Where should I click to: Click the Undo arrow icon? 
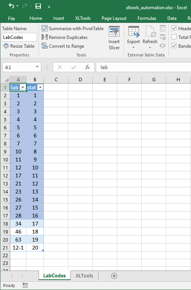pyautogui.click(x=11, y=6)
